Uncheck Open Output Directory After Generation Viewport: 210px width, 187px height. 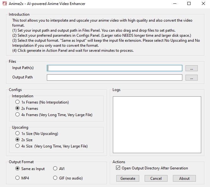click(x=118, y=168)
